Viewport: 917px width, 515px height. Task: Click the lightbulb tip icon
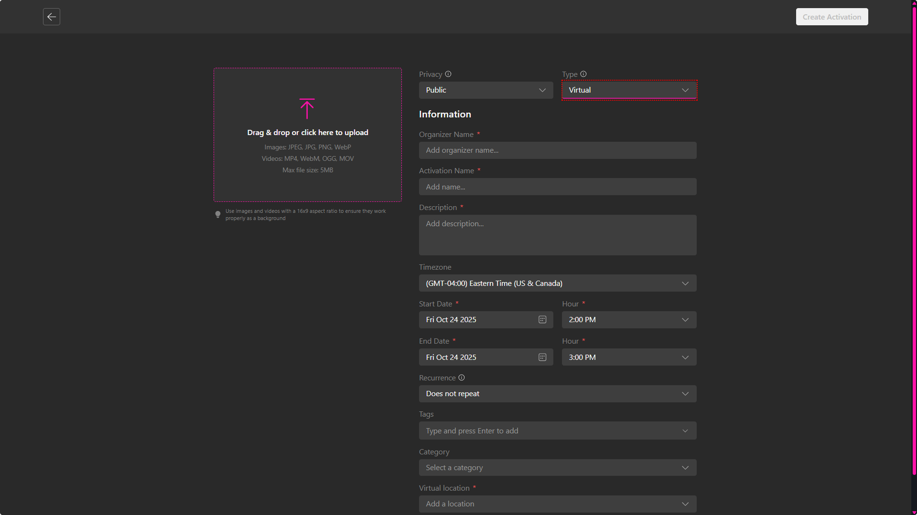(x=218, y=214)
